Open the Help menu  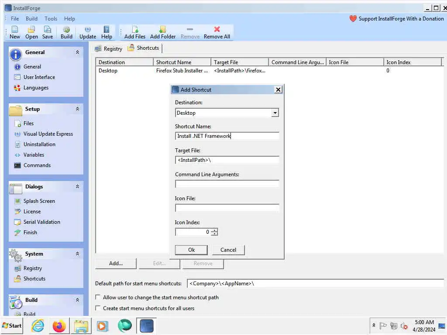(69, 19)
